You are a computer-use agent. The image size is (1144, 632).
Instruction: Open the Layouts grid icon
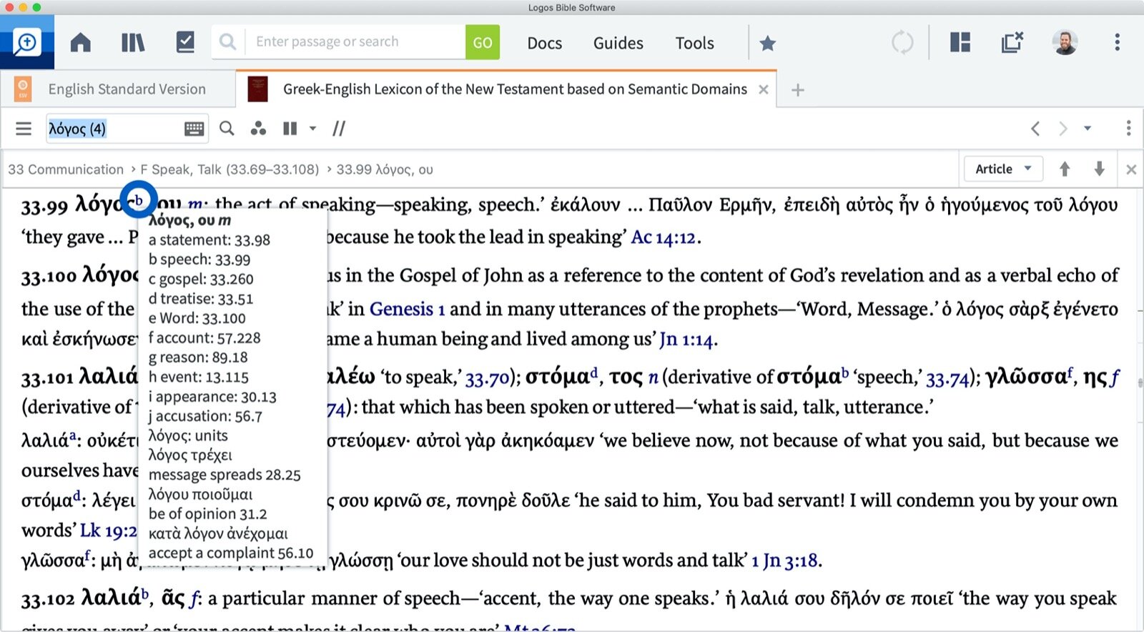point(960,43)
